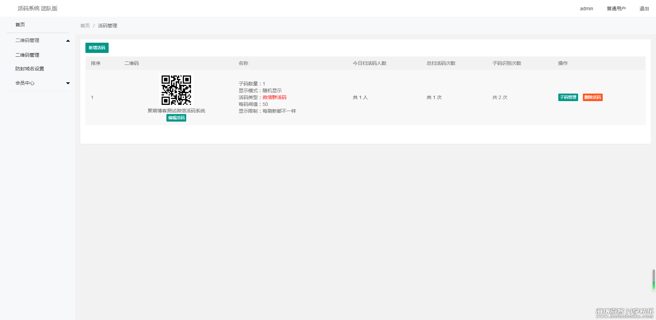Go to 首页 via the breadcrumb
Image resolution: width=656 pixels, height=320 pixels.
coord(85,26)
